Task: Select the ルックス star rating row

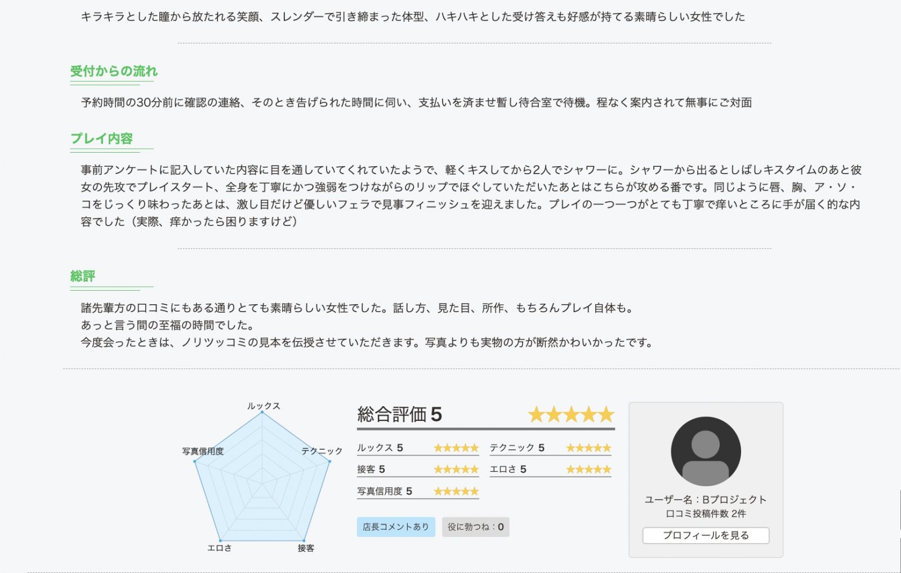Action: [417, 448]
